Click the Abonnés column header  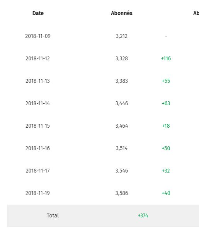point(122,13)
